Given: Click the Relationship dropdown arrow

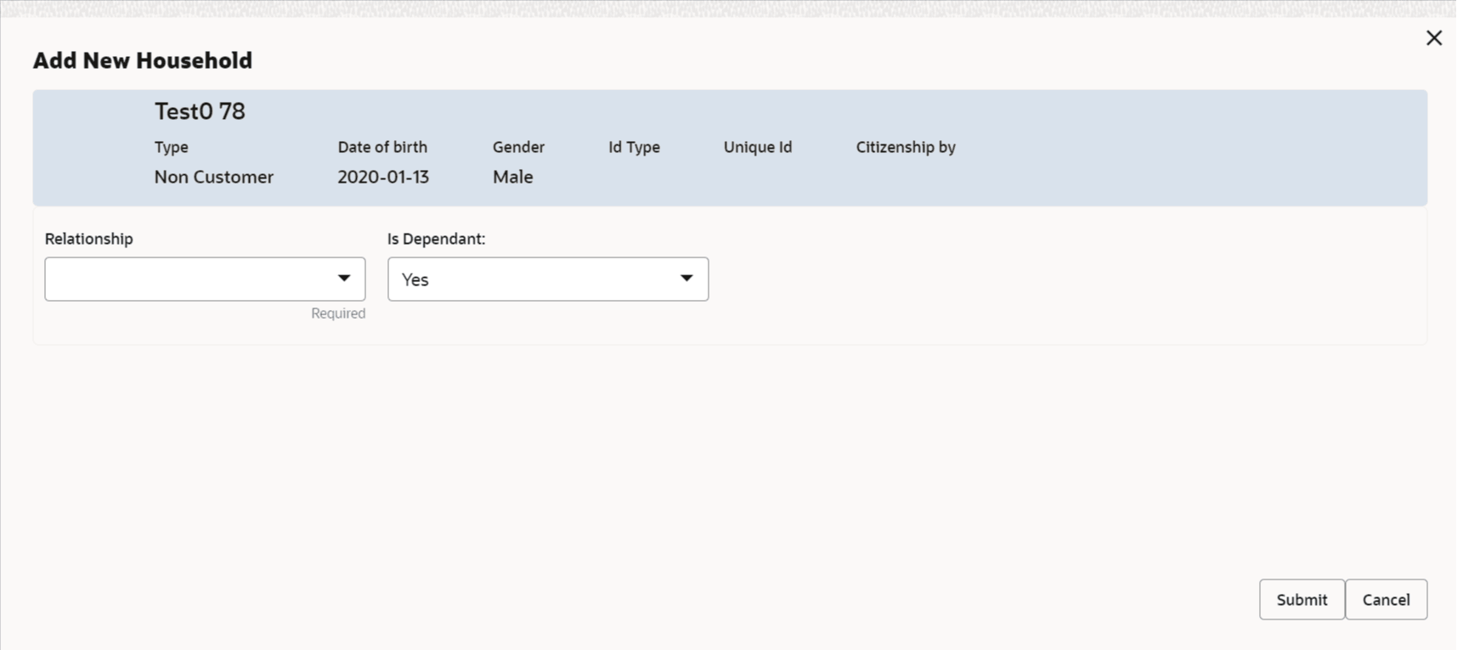Looking at the screenshot, I should [x=344, y=279].
